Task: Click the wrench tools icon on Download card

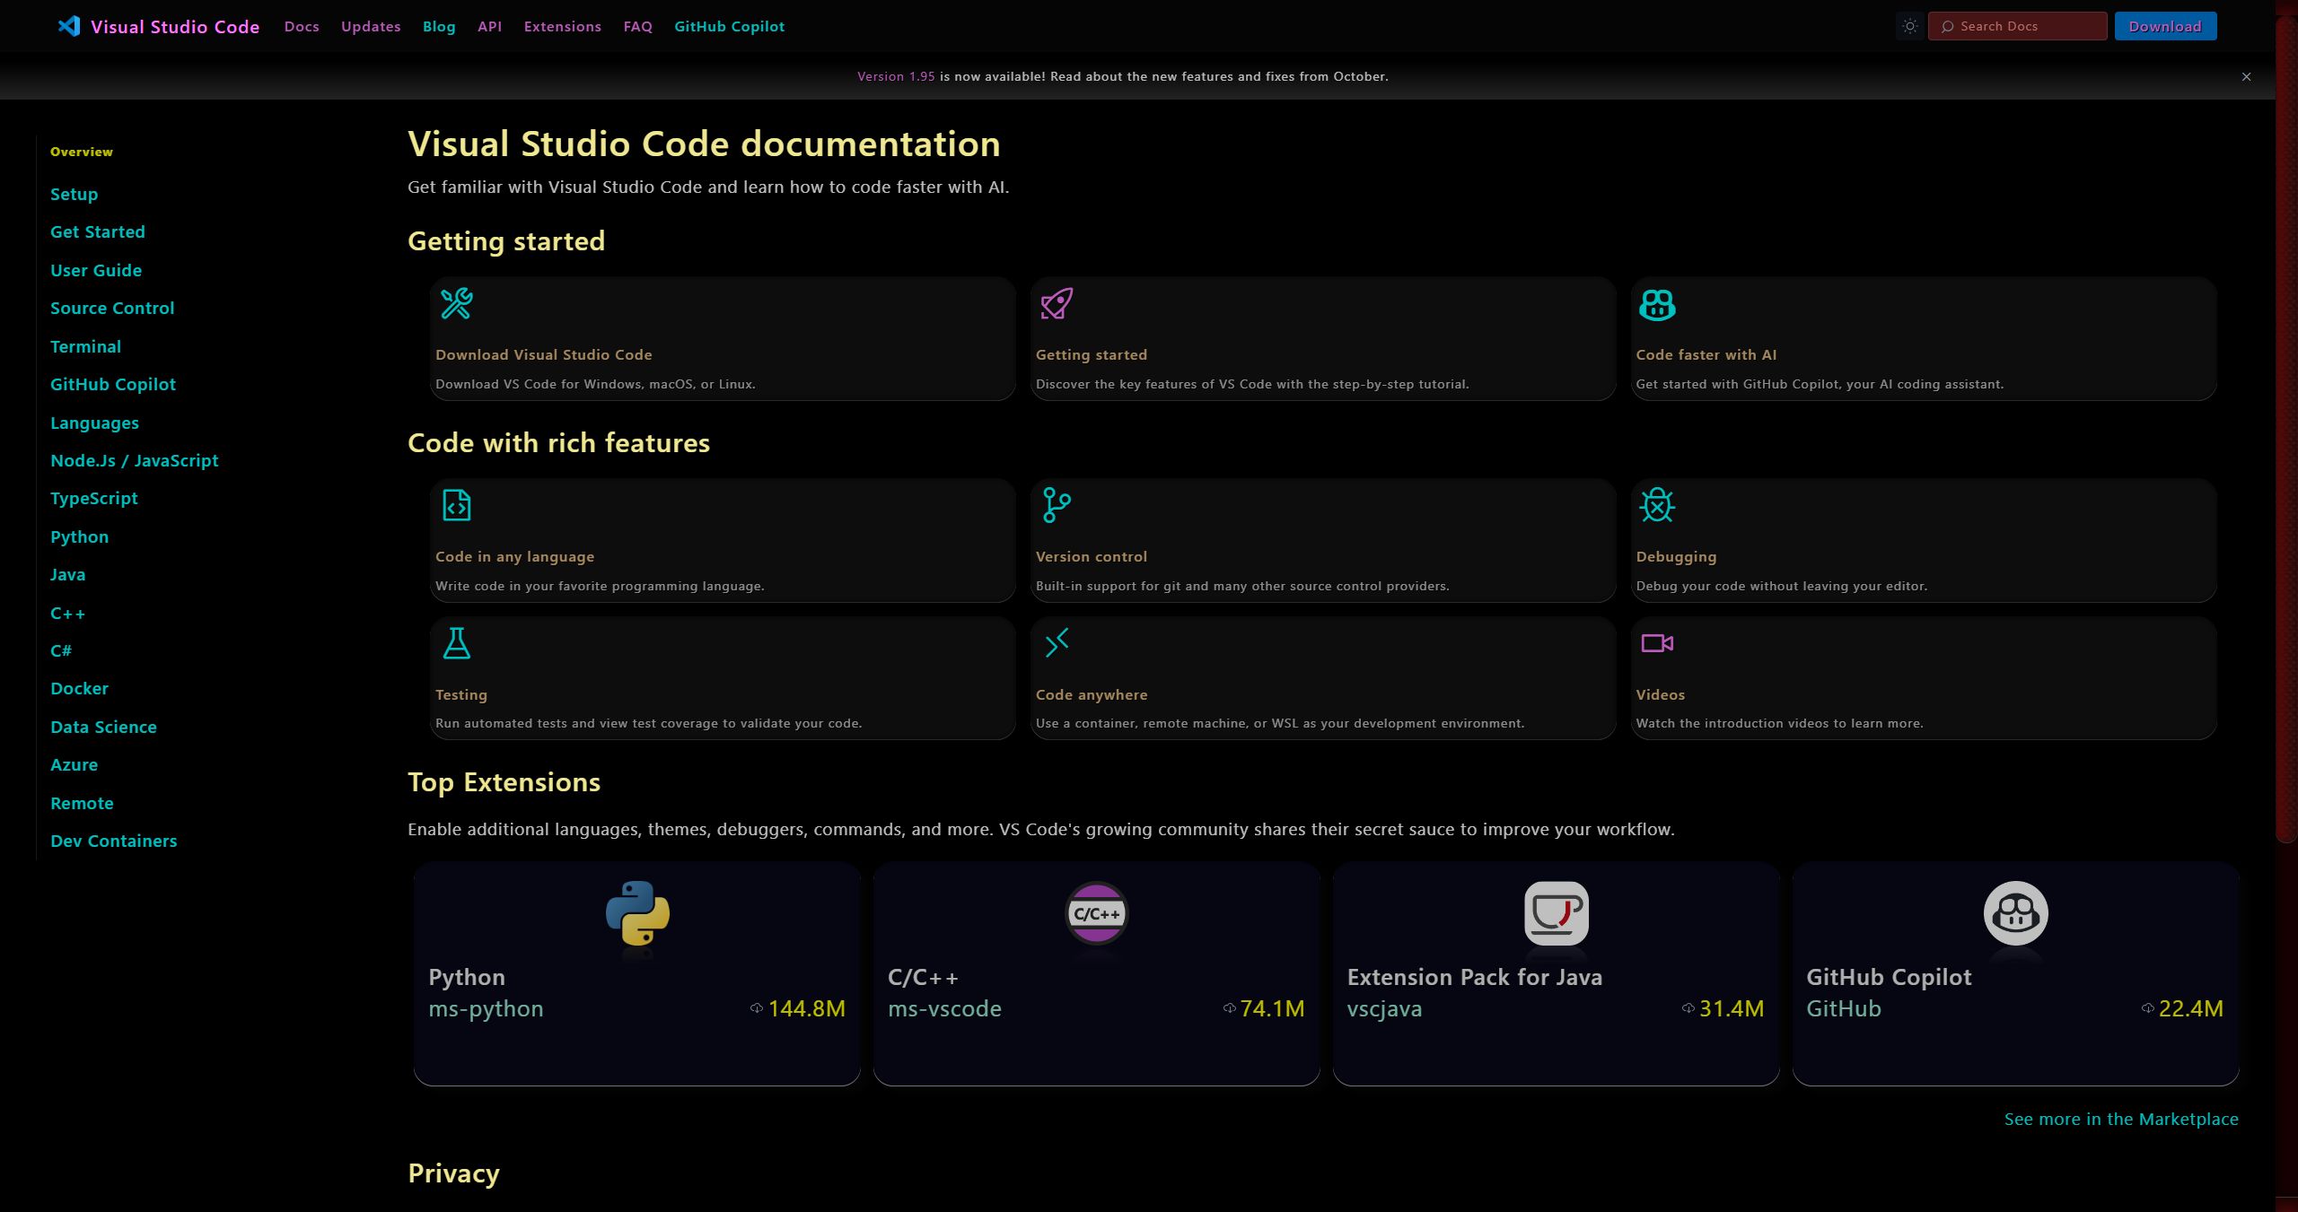Action: tap(456, 303)
